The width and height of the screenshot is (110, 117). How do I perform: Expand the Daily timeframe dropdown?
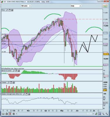(x=76, y=6)
